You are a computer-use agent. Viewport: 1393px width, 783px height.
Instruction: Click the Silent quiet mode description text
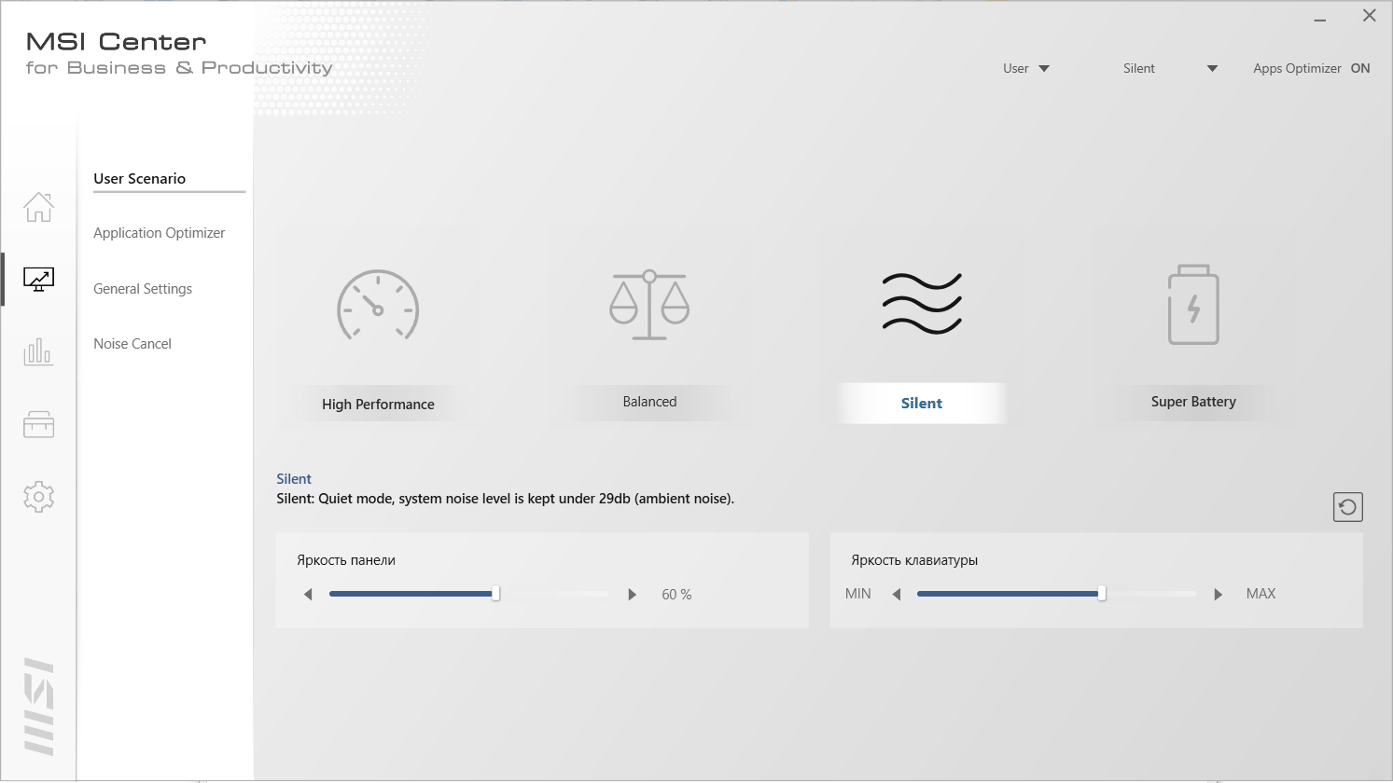pyautogui.click(x=506, y=499)
